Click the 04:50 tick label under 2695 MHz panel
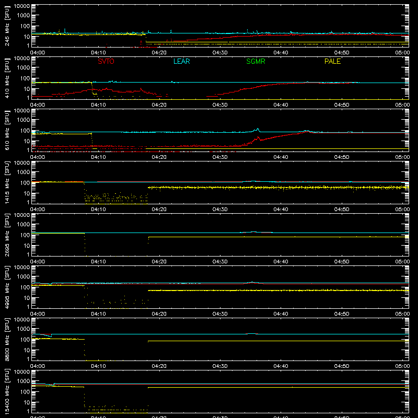418x418 pixels. coord(342,262)
